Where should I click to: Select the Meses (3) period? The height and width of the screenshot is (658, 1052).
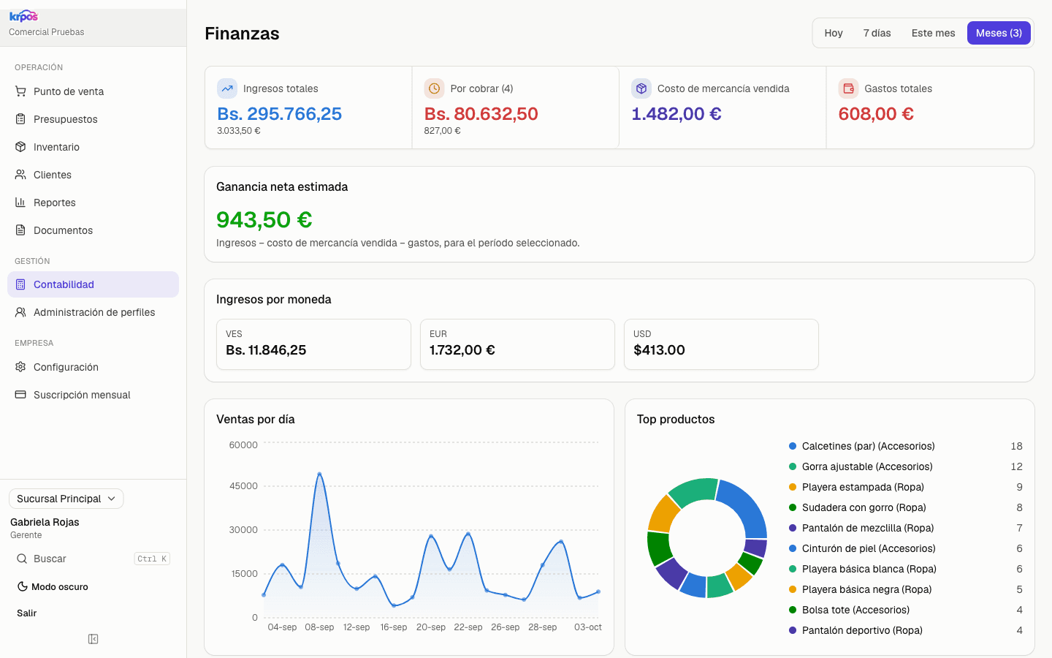click(x=999, y=33)
